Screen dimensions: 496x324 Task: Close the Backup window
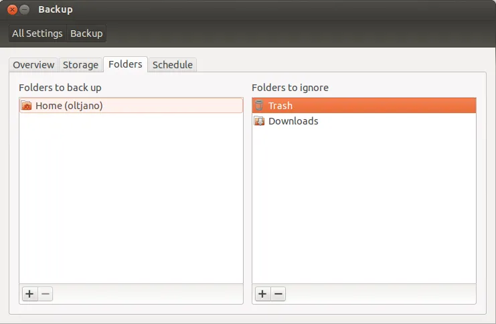click(x=12, y=10)
